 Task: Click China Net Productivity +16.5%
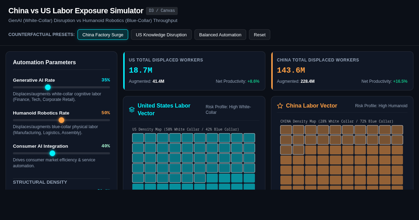pos(384,81)
